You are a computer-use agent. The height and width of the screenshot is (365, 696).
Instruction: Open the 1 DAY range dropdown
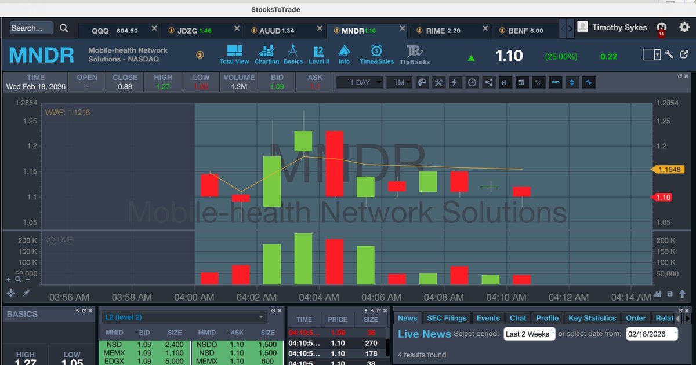coord(360,82)
